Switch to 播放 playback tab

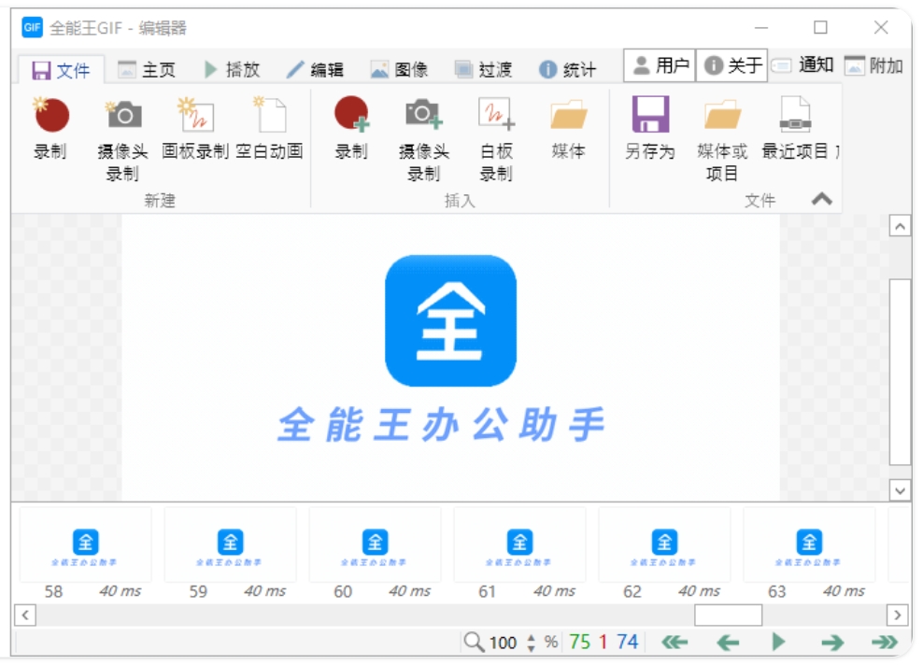[233, 70]
